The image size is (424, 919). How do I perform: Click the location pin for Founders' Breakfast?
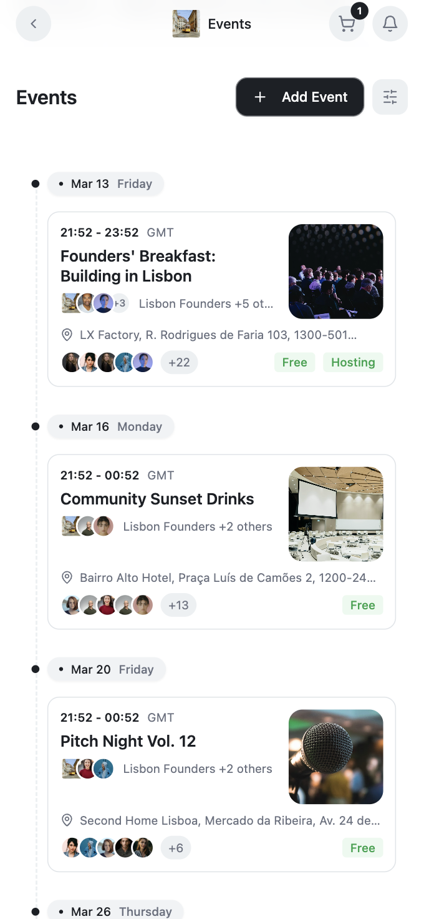pos(67,335)
